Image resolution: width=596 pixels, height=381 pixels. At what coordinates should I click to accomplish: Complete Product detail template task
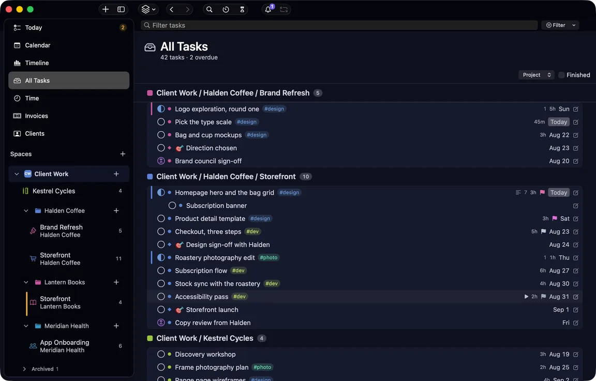(x=161, y=218)
